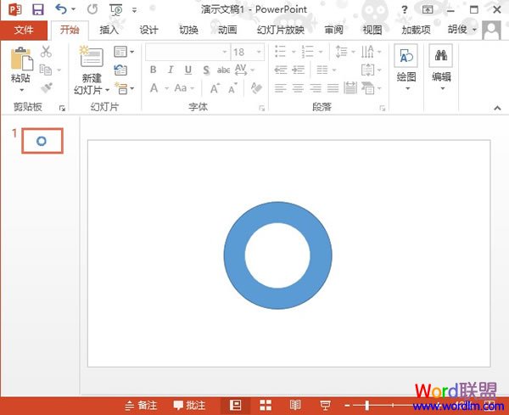Image resolution: width=509 pixels, height=415 pixels.
Task: Click Decrease List Level icon
Action: pyautogui.click(x=281, y=70)
